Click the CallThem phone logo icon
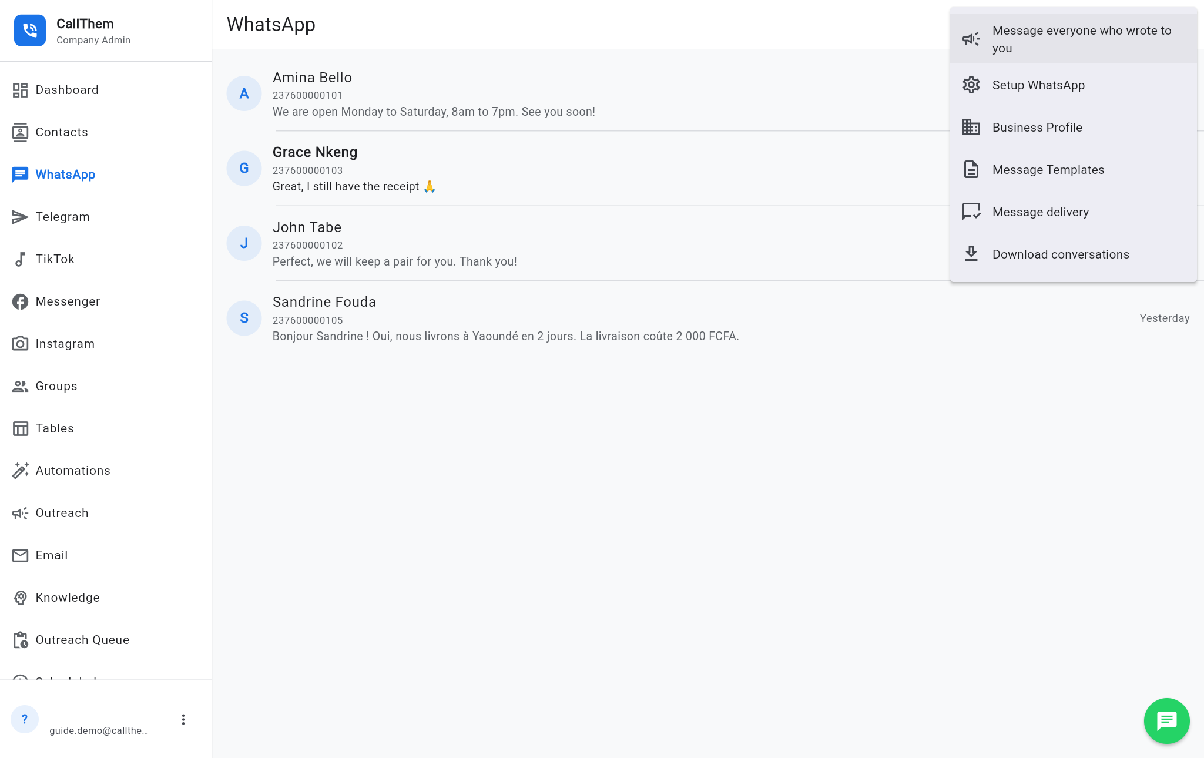The height and width of the screenshot is (758, 1204). tap(30, 31)
